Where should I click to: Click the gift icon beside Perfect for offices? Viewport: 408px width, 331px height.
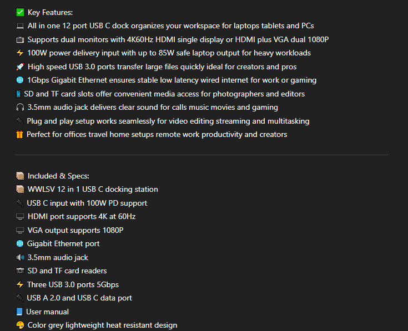20,135
